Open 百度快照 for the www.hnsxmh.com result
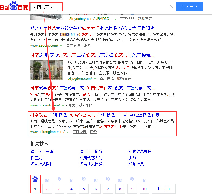The height and width of the screenshot is (194, 212). point(75,105)
